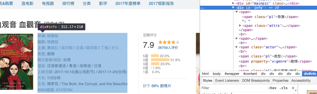Open the 68% 剧情片 comparison link

[161, 86]
